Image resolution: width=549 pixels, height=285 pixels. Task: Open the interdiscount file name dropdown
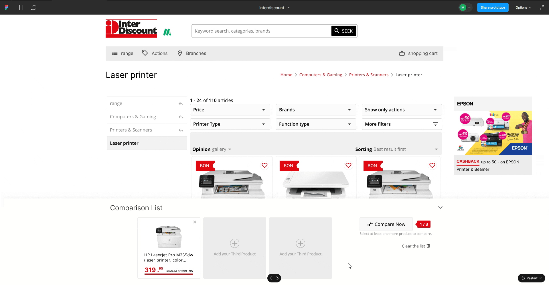pos(274,8)
